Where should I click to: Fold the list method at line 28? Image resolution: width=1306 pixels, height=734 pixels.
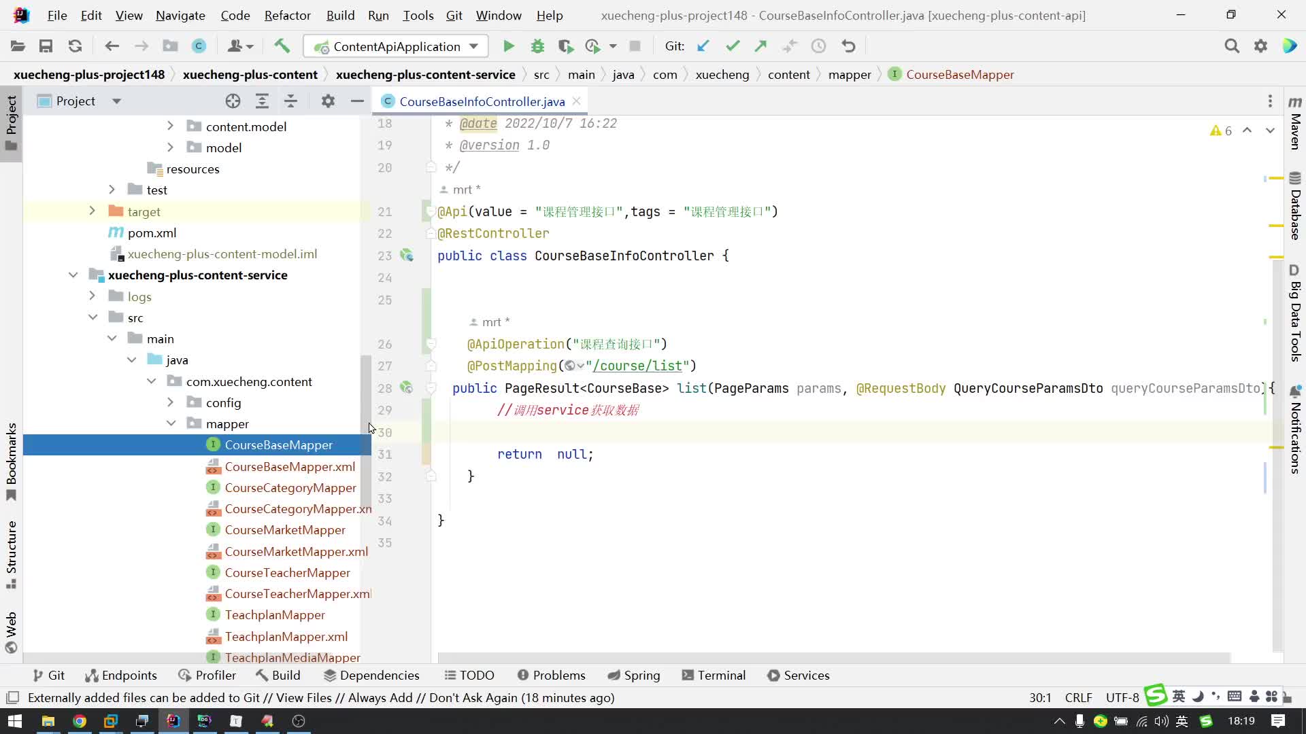(x=431, y=388)
